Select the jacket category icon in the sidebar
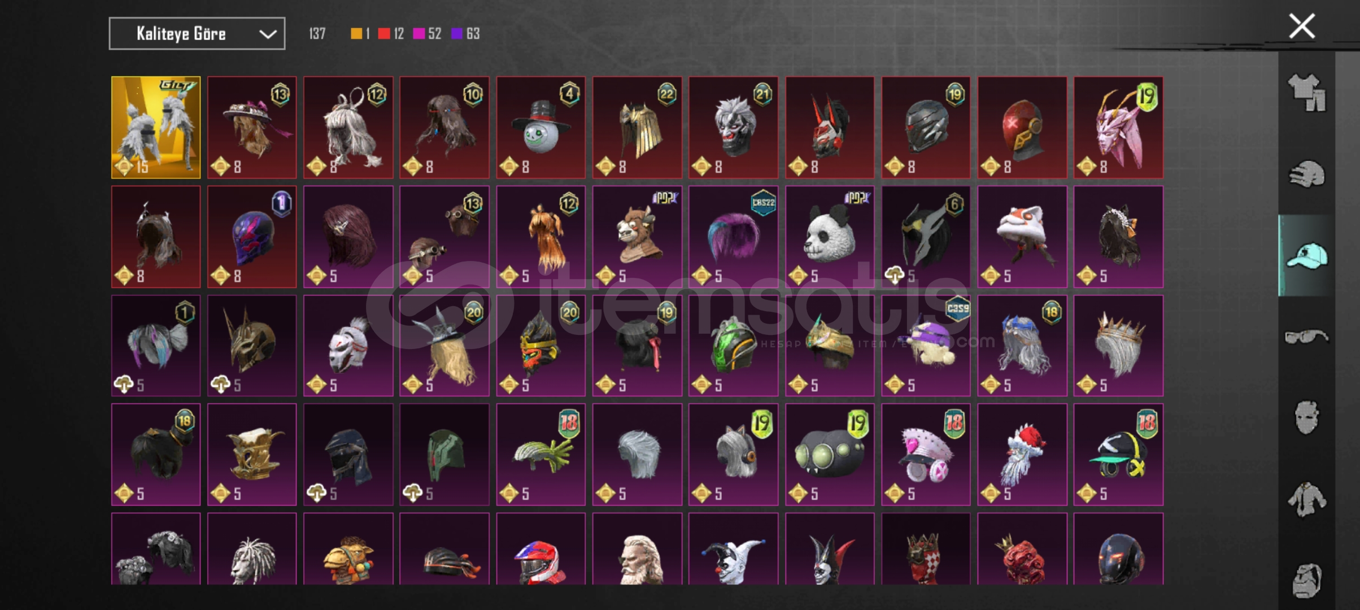1360x610 pixels. (x=1306, y=499)
